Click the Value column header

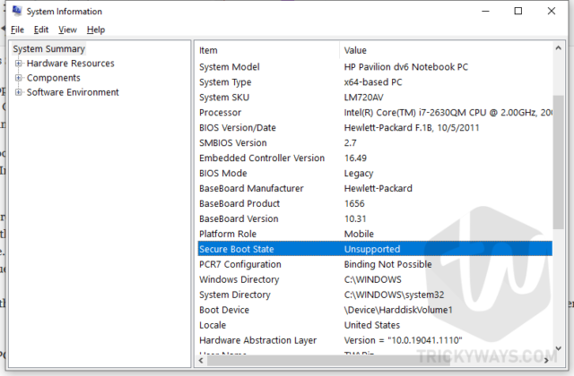coord(446,50)
